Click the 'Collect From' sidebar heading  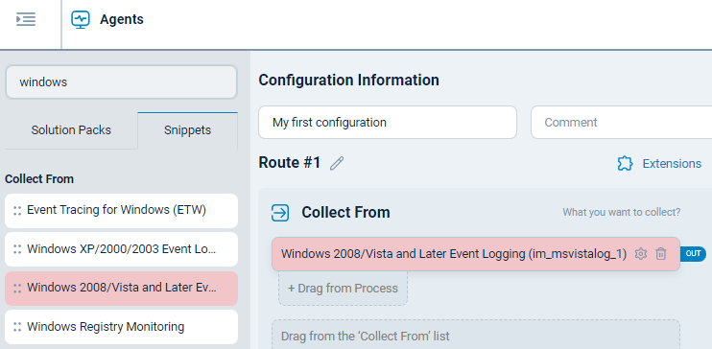39,179
